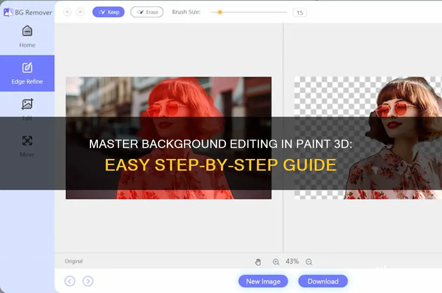
Task: Click the zoom out magnifier icon
Action: [309, 262]
